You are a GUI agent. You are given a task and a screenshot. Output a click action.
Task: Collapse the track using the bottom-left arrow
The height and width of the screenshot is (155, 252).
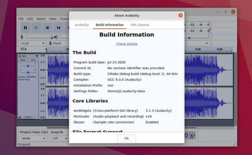point(20,117)
